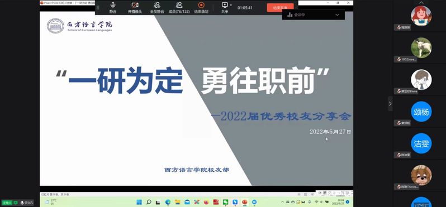
Task: Open the taskbar clock and date
Action: tap(339, 202)
